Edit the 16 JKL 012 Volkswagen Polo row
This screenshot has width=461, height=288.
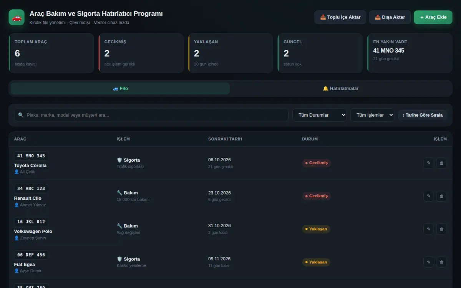tap(429, 229)
